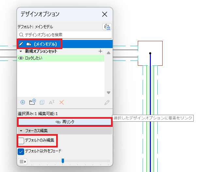Viewport: 207px width, 172px height.
Task: Click the 再リンク button
Action: [65, 122]
